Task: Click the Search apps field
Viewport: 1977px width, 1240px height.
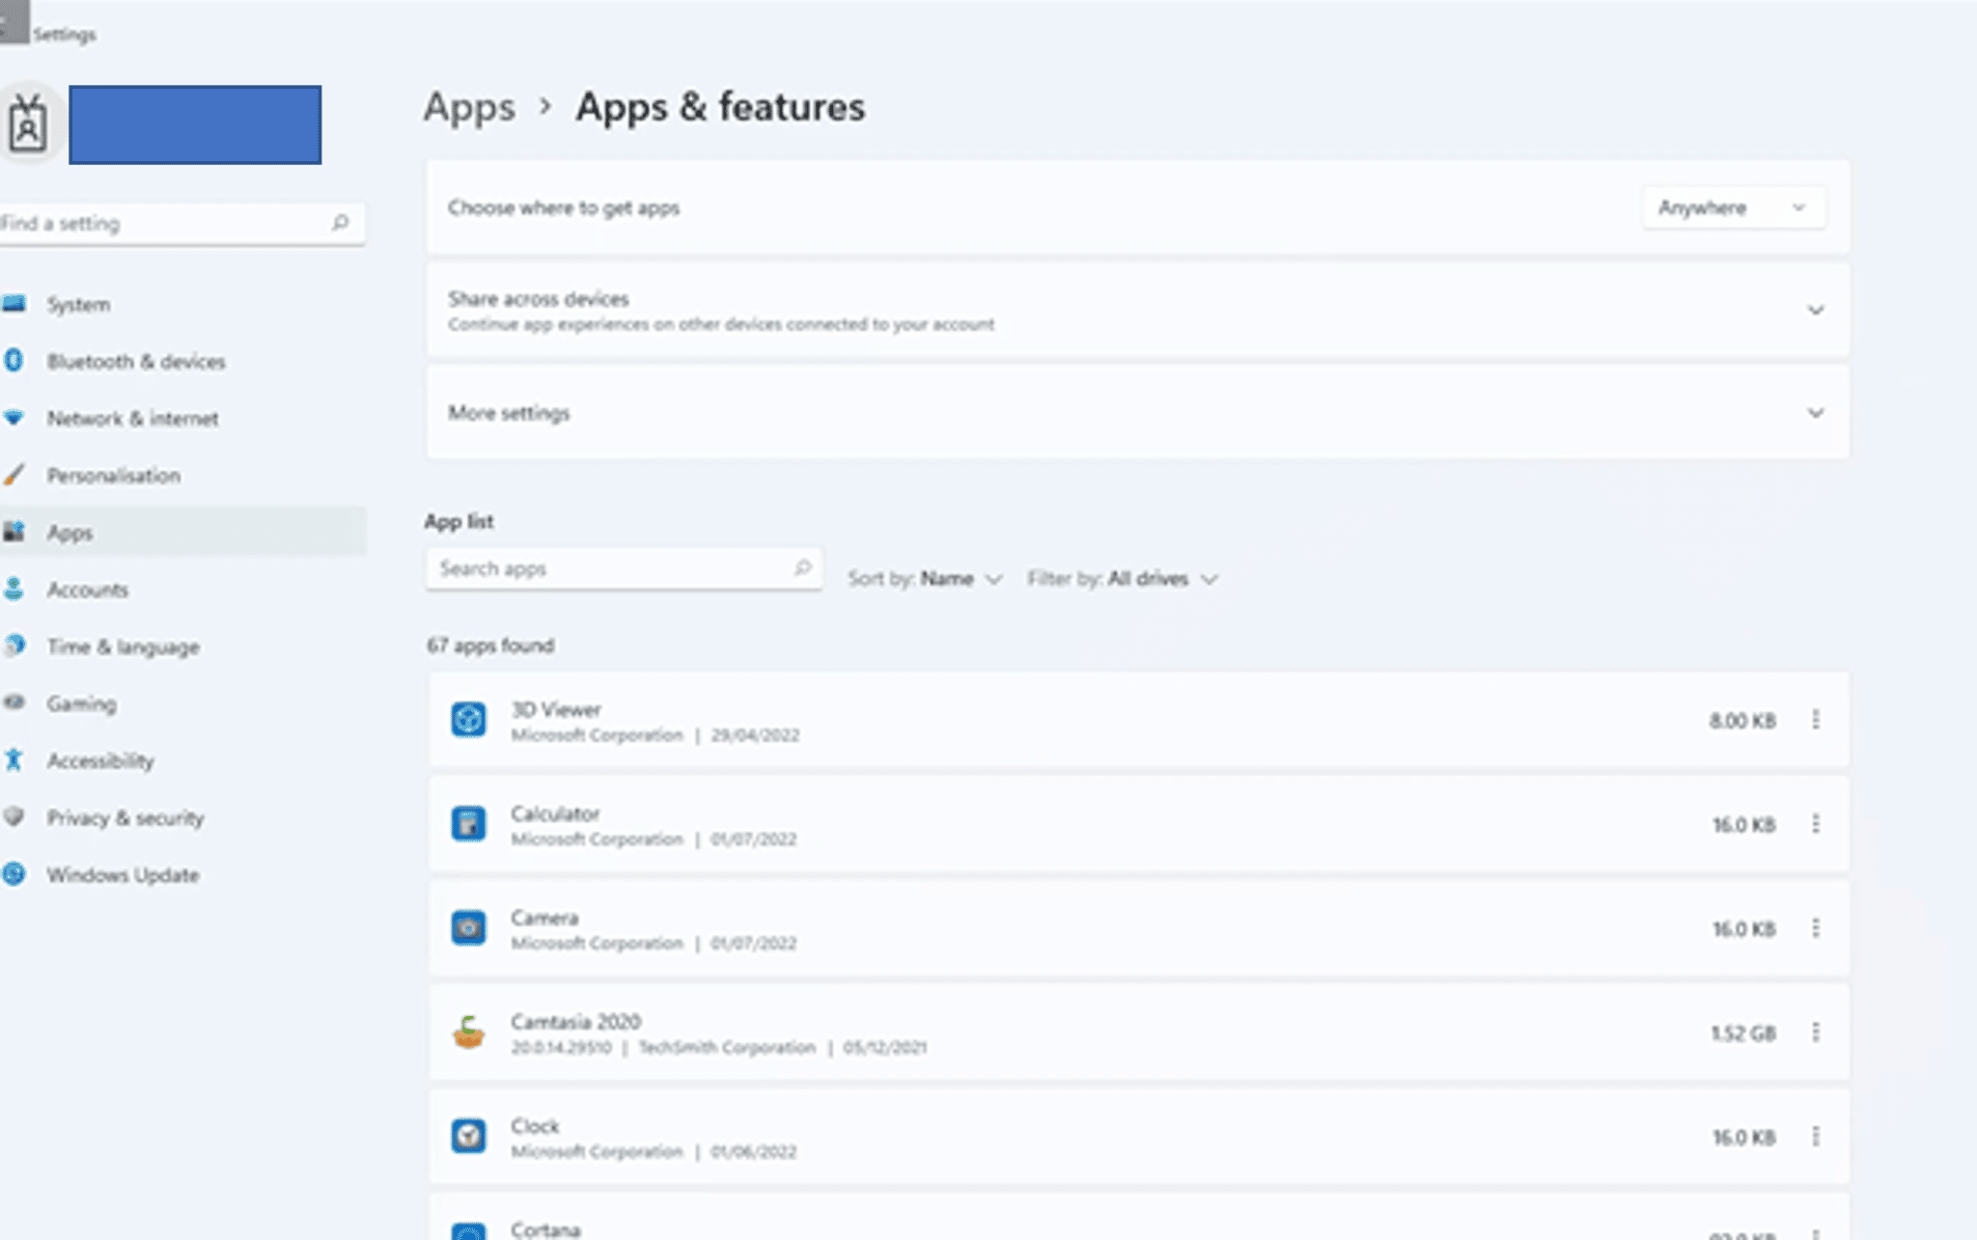Action: point(613,568)
